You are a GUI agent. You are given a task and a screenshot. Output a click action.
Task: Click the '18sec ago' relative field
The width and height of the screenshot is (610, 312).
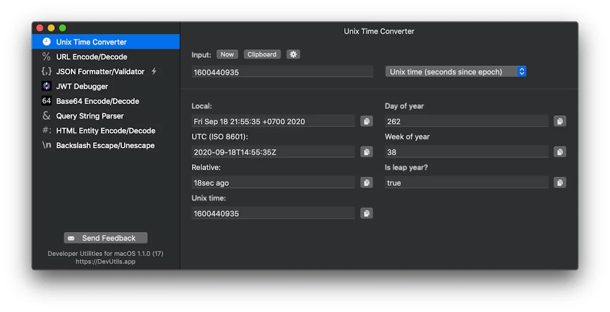pos(273,182)
